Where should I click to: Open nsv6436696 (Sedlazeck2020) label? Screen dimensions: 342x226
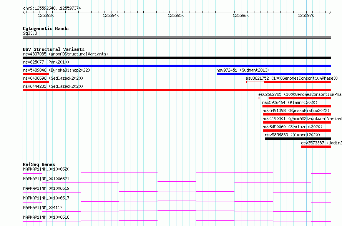pyautogui.click(x=53, y=78)
